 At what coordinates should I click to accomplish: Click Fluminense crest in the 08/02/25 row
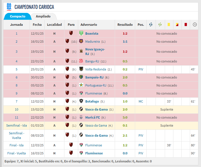(81, 93)
